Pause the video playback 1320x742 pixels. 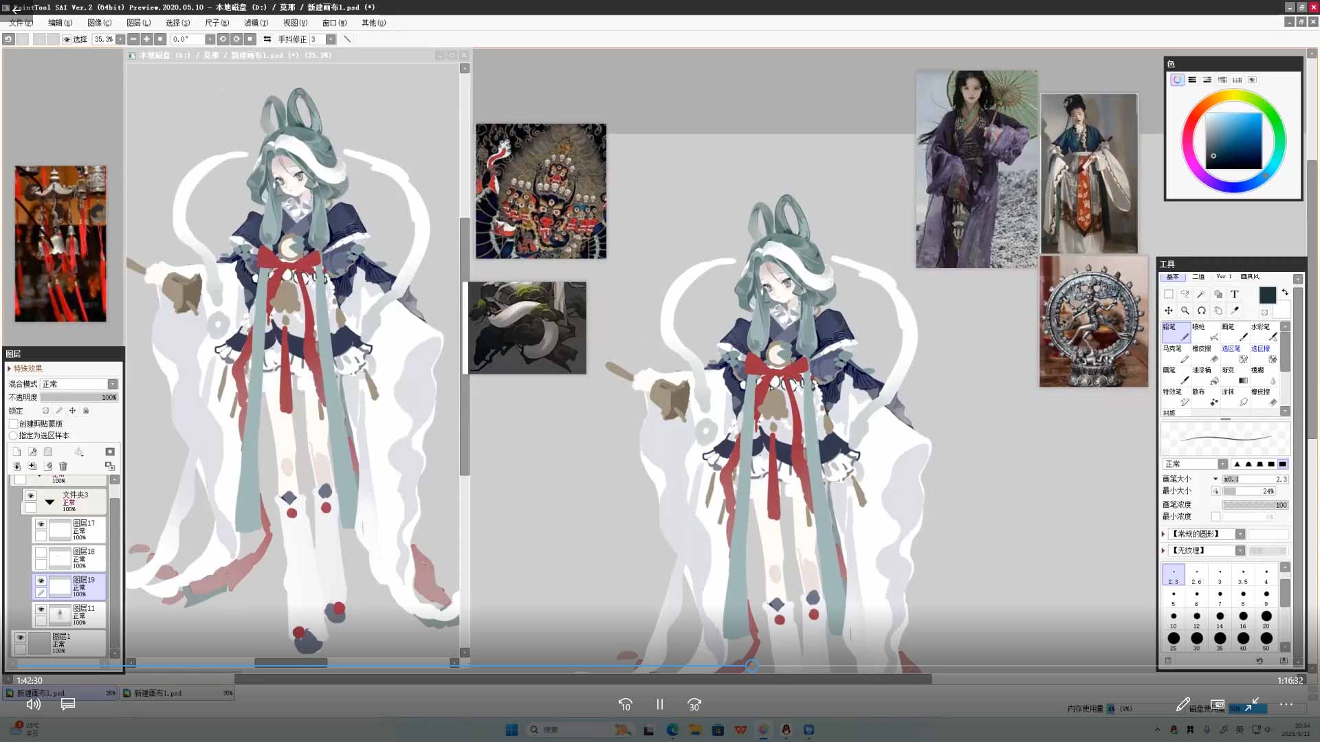[x=659, y=705]
